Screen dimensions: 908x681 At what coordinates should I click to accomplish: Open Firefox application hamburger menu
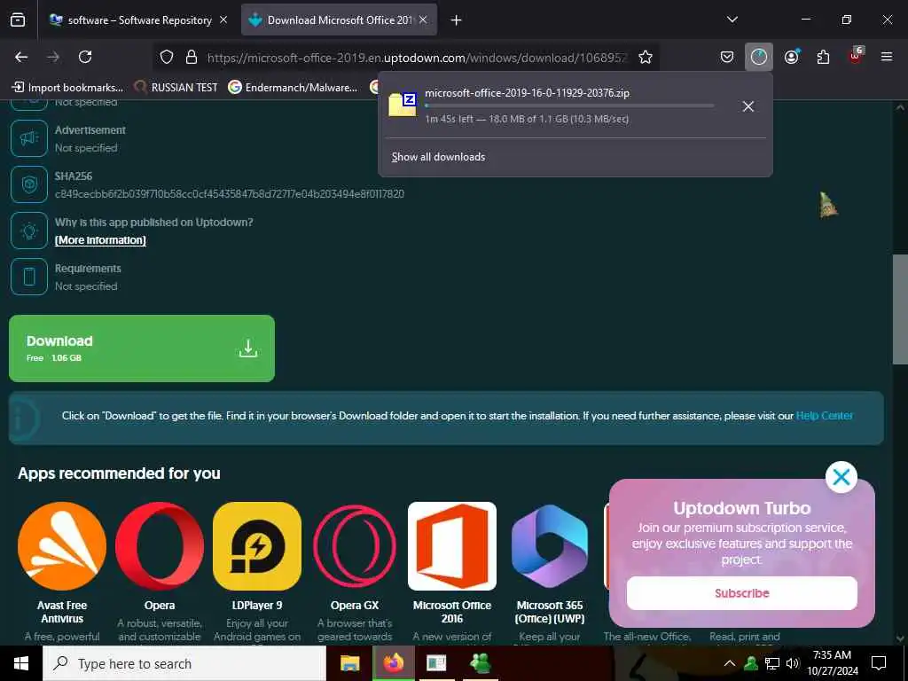point(887,57)
